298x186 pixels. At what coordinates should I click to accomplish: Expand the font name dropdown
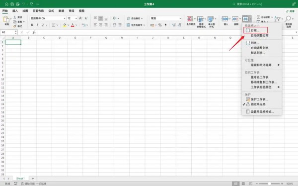click(x=65, y=18)
